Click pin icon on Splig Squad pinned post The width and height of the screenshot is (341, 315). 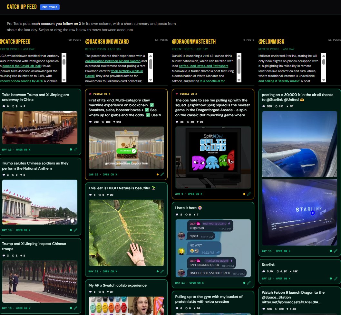(177, 94)
